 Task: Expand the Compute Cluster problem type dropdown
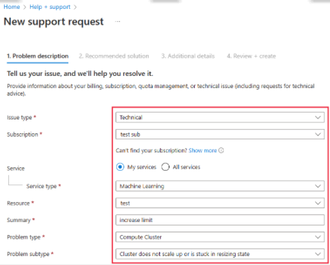(x=220, y=237)
